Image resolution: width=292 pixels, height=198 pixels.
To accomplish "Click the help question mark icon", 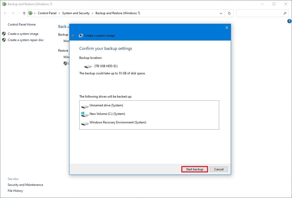I will coord(289,21).
